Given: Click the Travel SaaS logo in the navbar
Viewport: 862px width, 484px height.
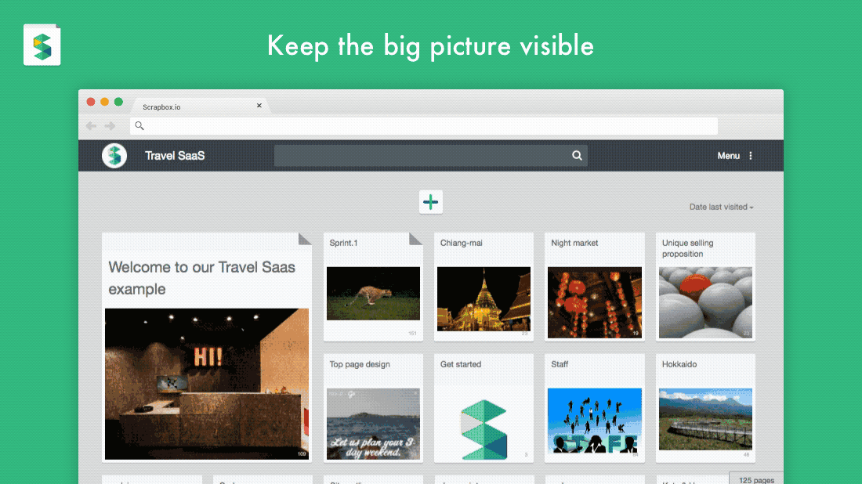Looking at the screenshot, I should [x=114, y=155].
